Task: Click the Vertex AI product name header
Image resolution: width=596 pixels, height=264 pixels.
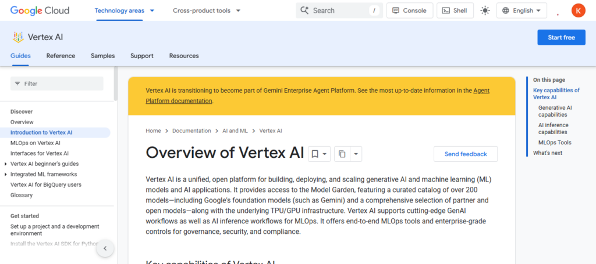Action: click(45, 37)
